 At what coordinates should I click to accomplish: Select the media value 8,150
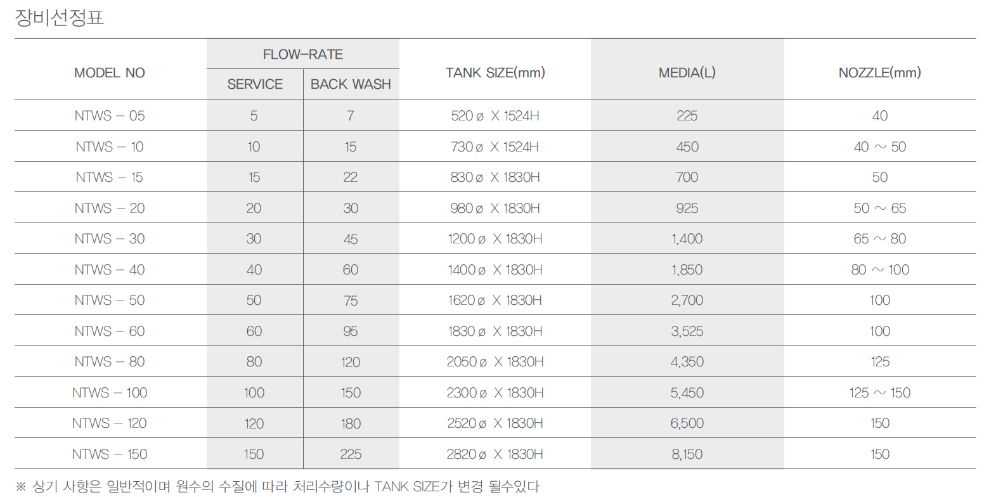[x=687, y=455]
